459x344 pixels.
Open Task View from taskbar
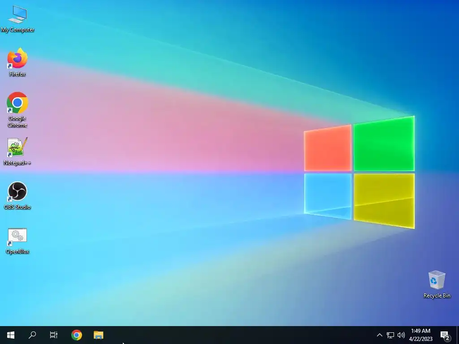click(54, 335)
